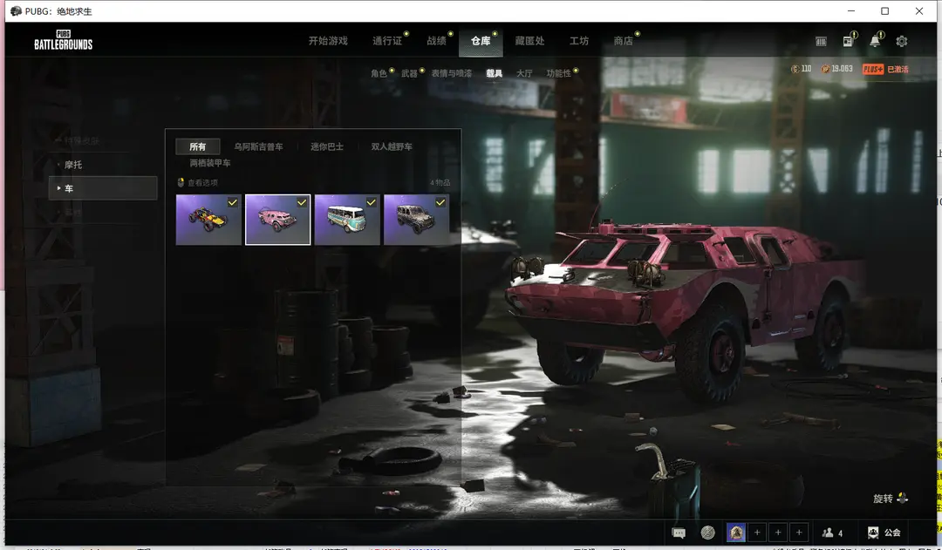Toggle the checkmark on the buggy skin
Image resolution: width=942 pixels, height=550 pixels.
(232, 202)
